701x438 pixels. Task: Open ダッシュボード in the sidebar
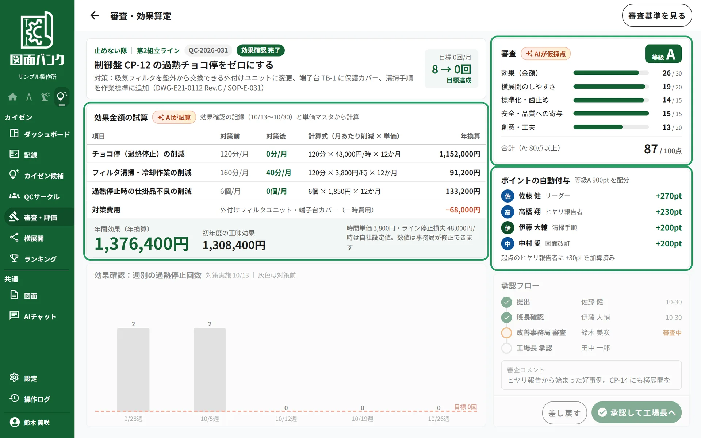[x=39, y=134]
